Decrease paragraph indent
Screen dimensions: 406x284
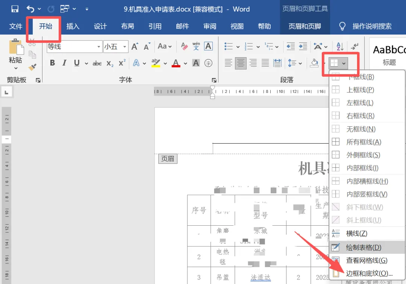click(x=291, y=47)
